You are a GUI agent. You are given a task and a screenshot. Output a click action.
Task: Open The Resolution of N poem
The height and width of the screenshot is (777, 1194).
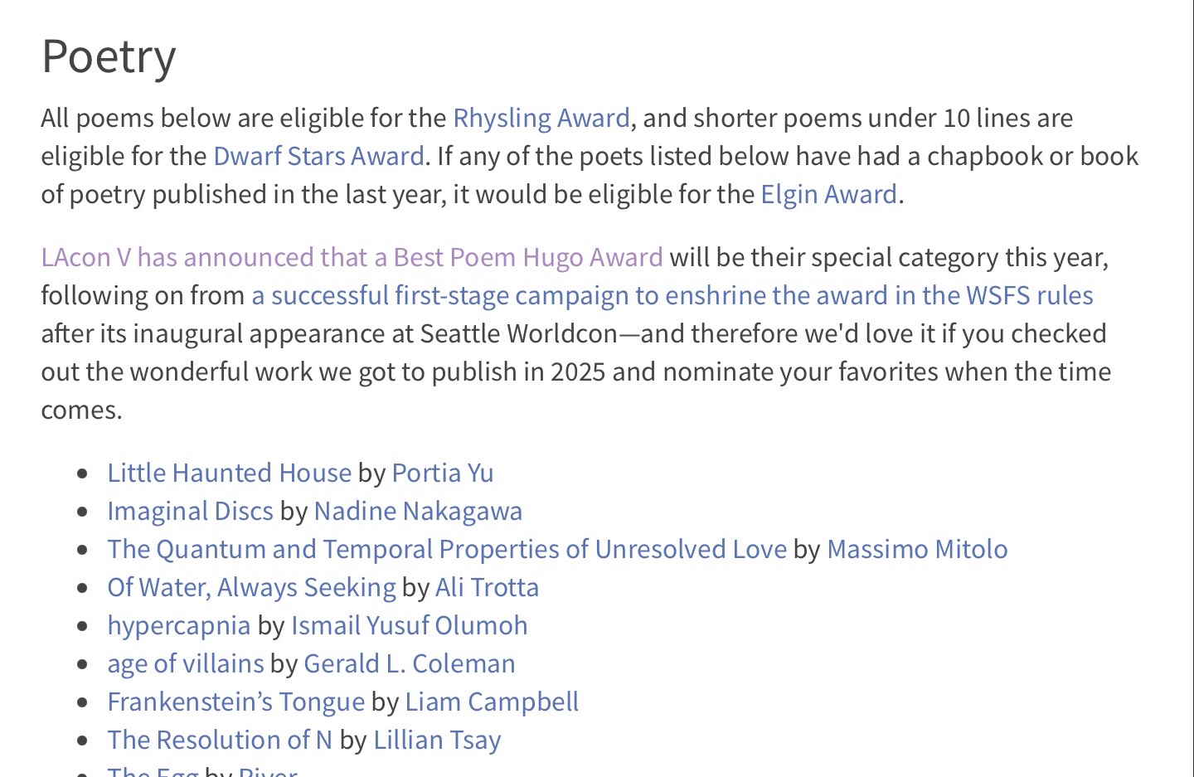pyautogui.click(x=219, y=741)
